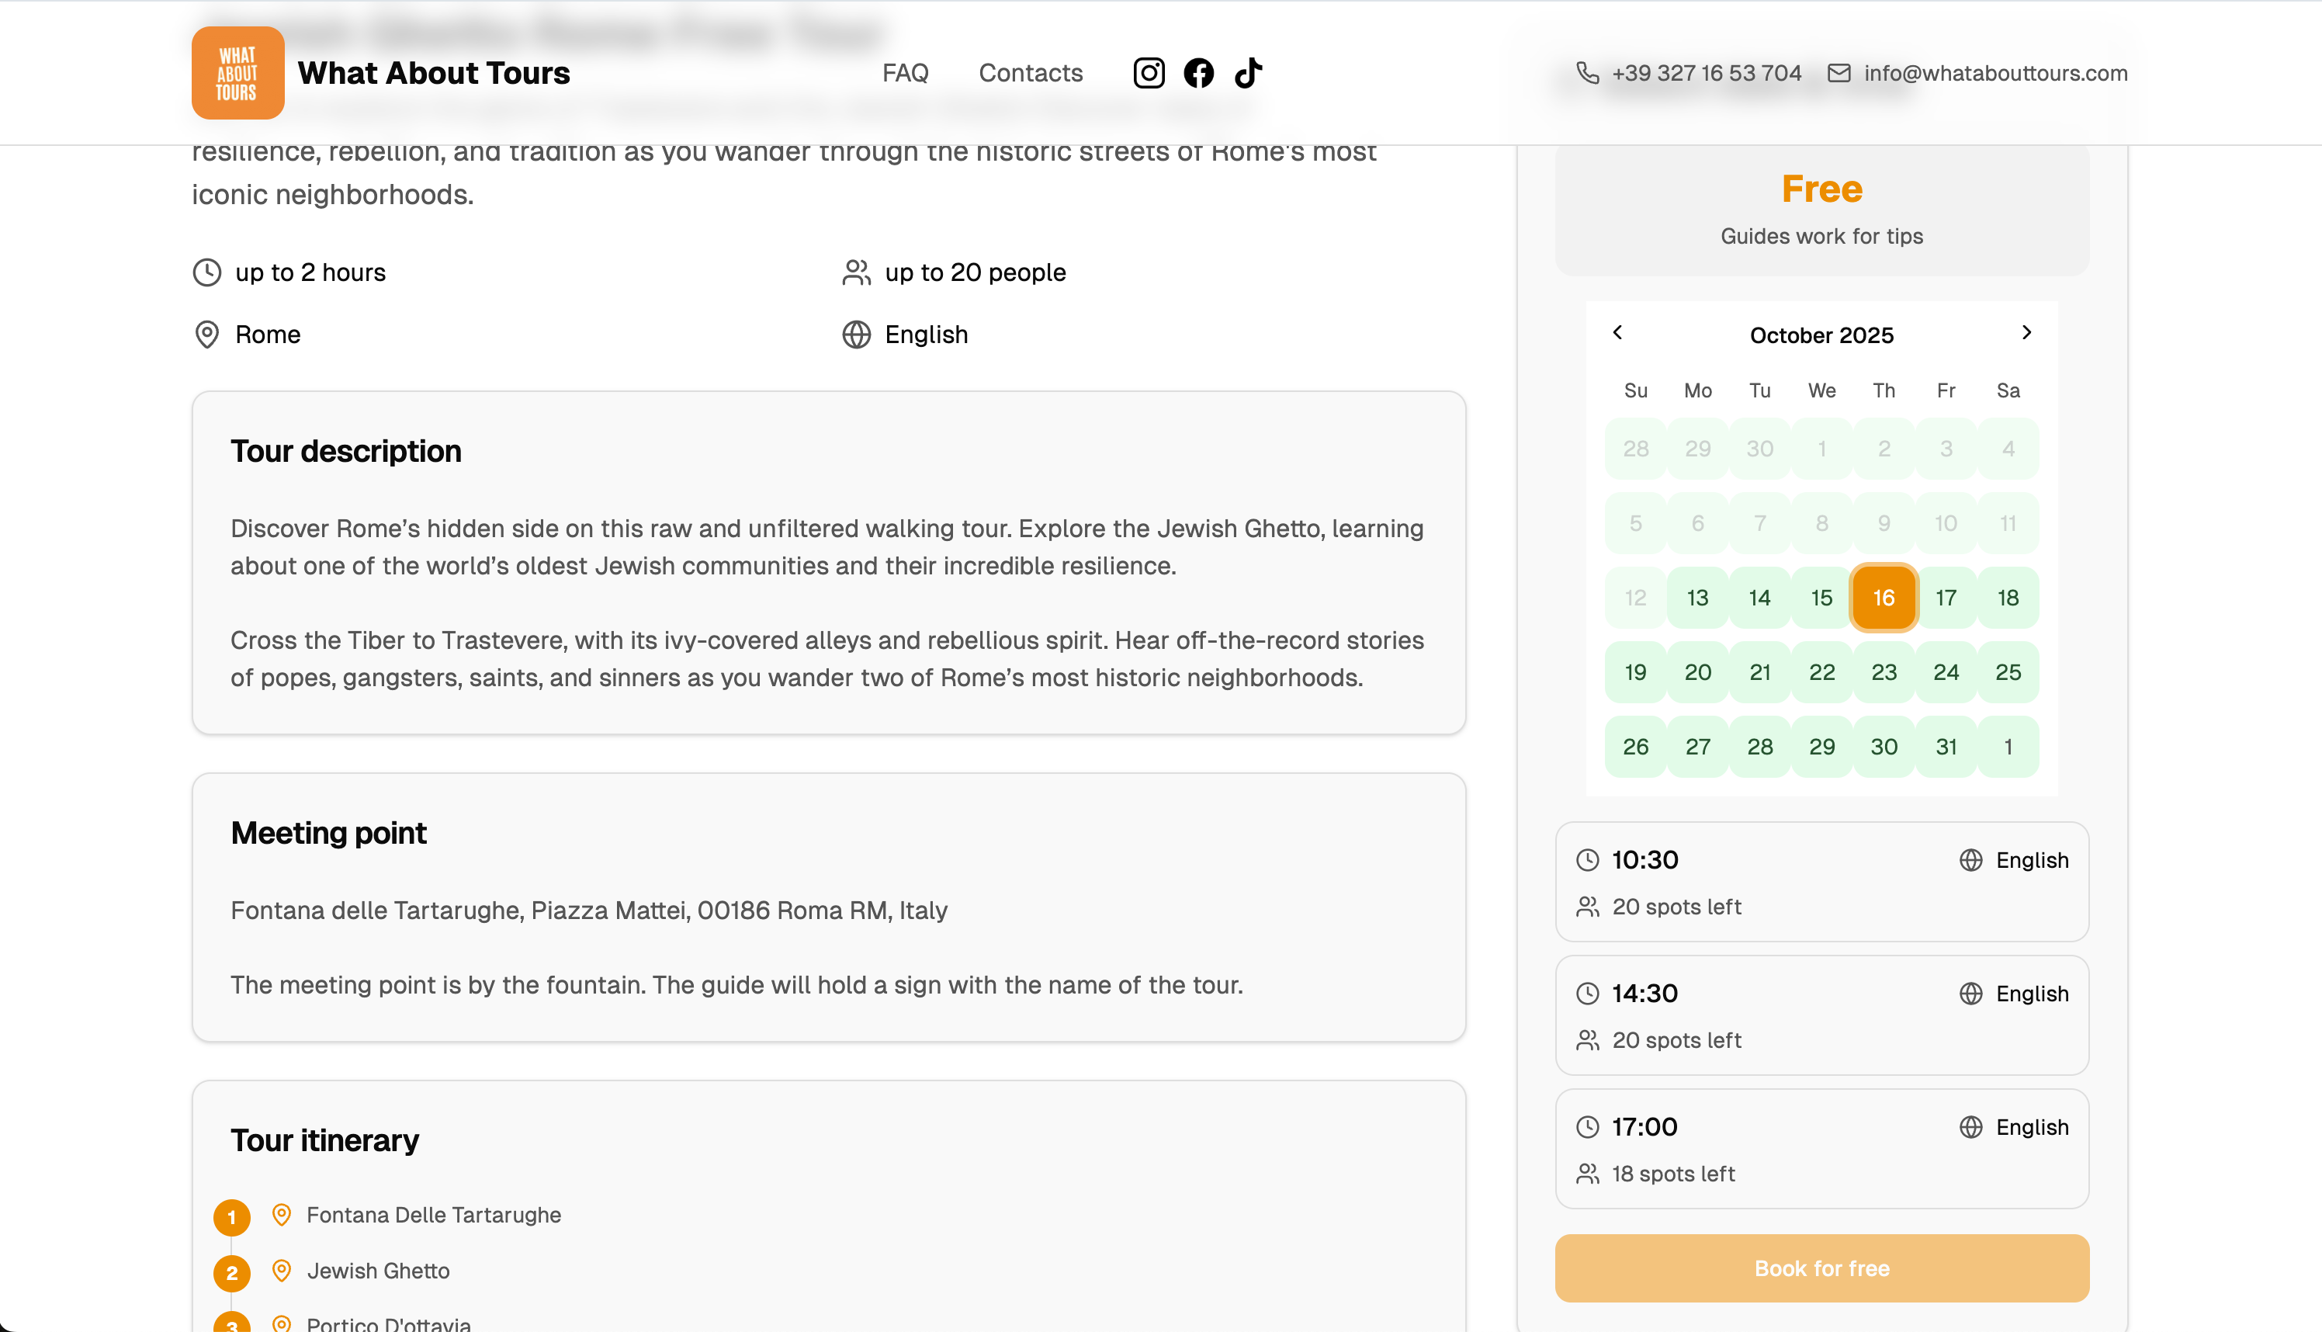Image resolution: width=2322 pixels, height=1332 pixels.
Task: Click the October 2025 month title
Action: pos(1821,336)
